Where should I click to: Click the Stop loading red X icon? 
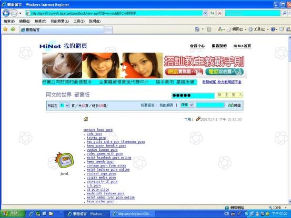pos(219,13)
